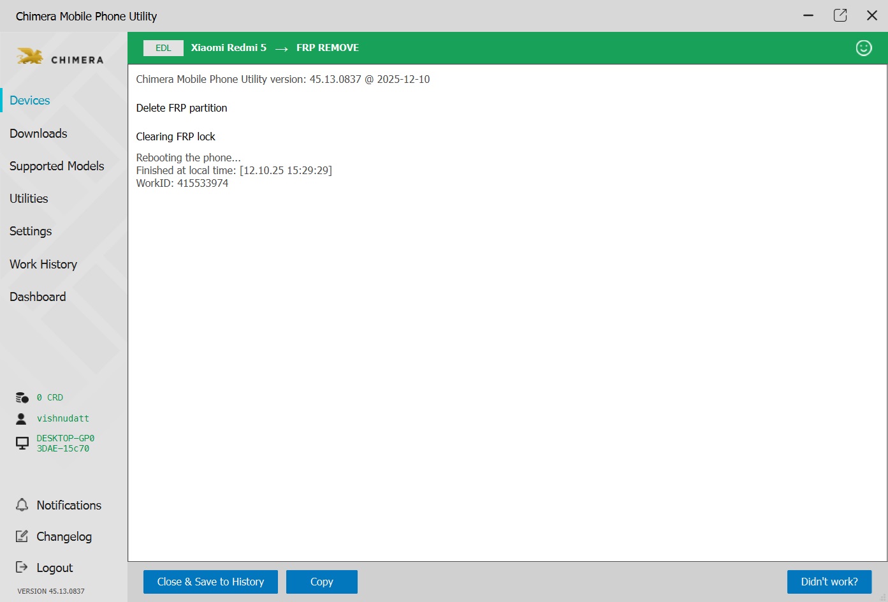Click the credits coins icon
Viewport: 888px width, 602px height.
click(22, 397)
